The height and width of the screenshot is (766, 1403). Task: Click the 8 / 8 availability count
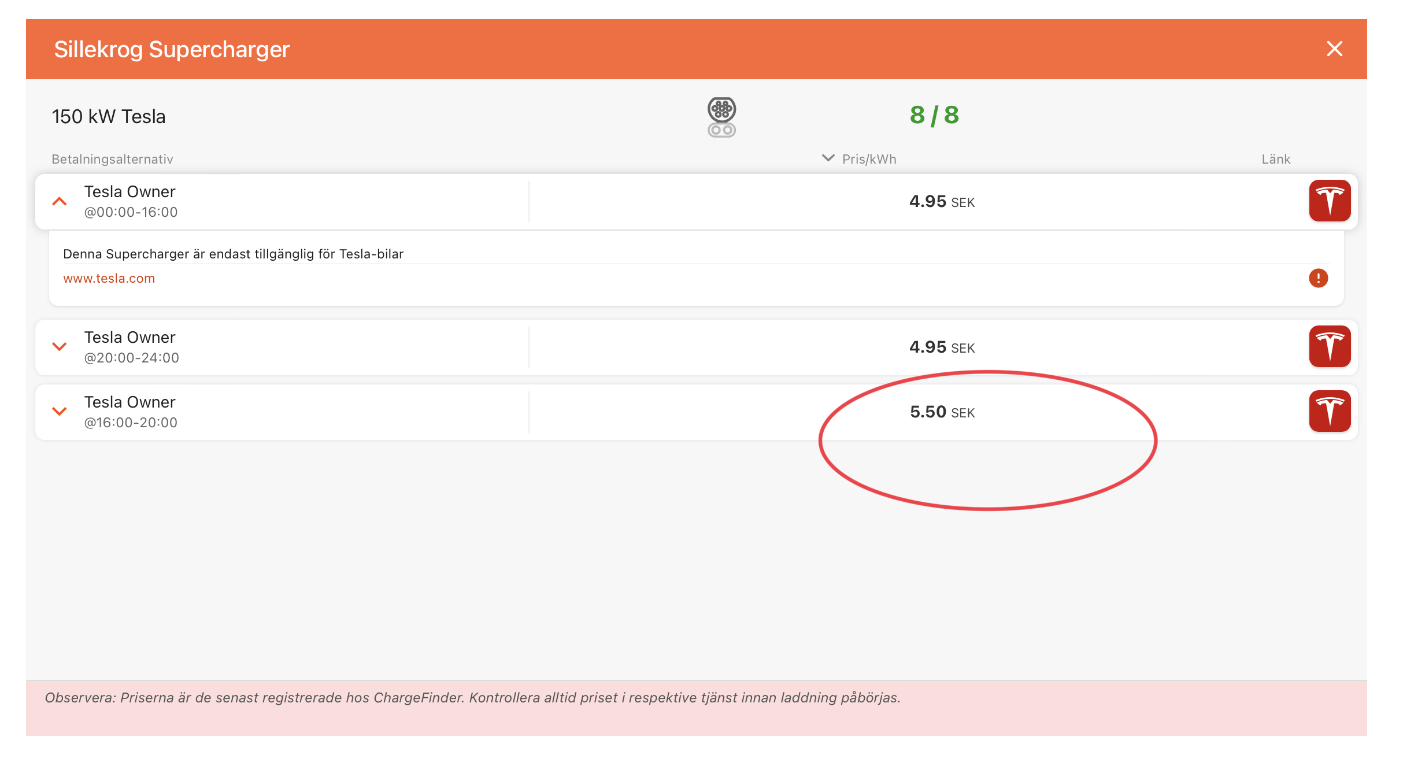(x=934, y=116)
